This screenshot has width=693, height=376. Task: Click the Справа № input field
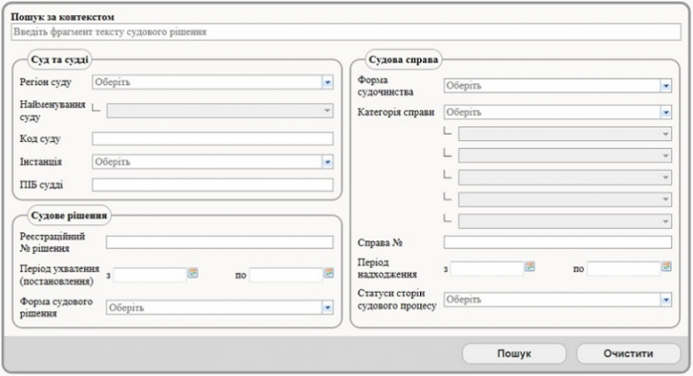(x=557, y=242)
